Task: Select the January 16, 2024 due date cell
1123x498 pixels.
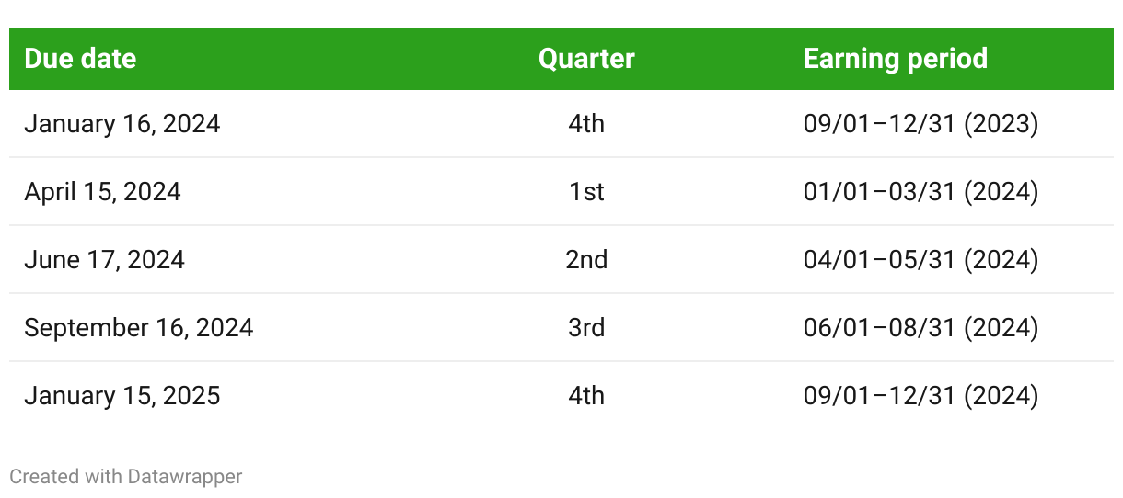Action: point(122,123)
